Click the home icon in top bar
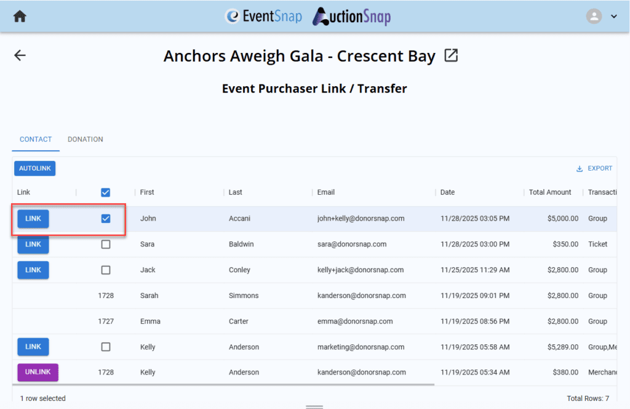 pos(20,17)
